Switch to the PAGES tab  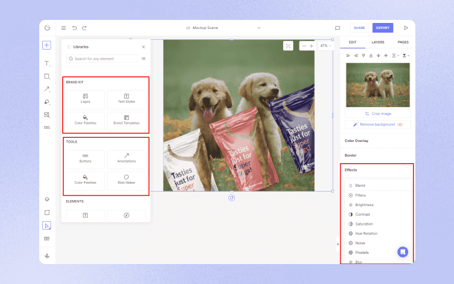coord(403,42)
